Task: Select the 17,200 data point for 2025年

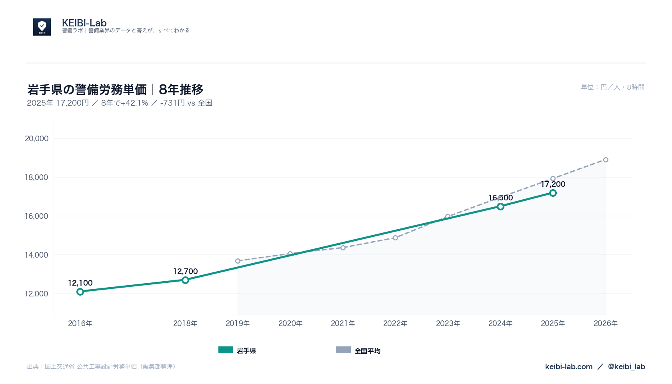Action: (553, 193)
